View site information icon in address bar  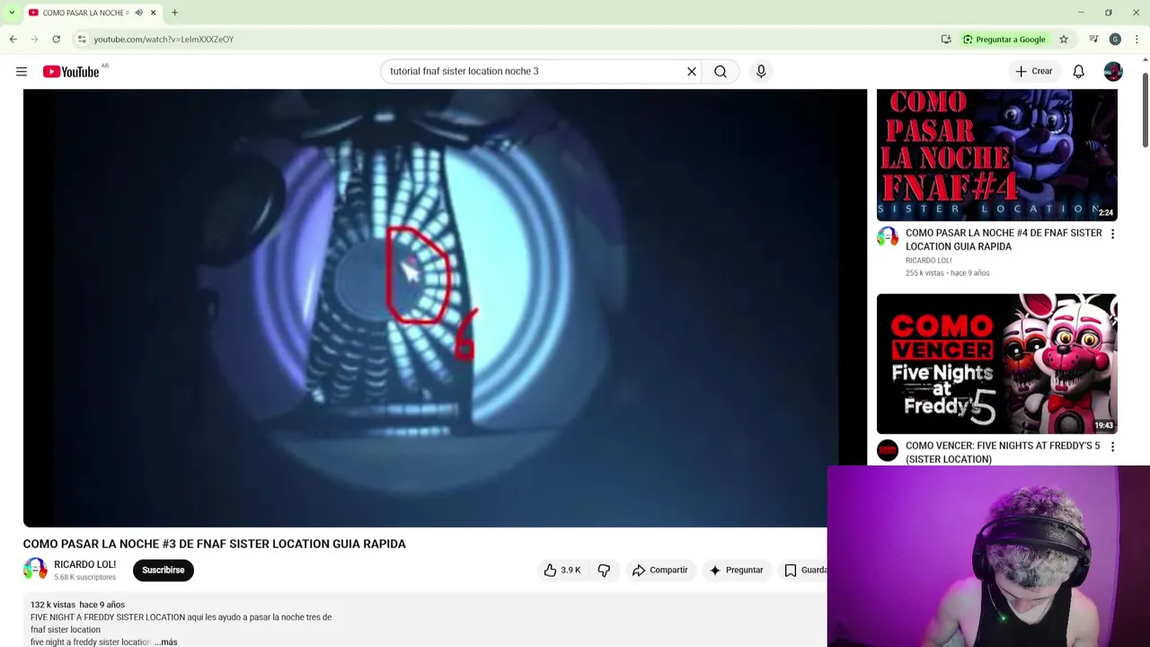[82, 39]
